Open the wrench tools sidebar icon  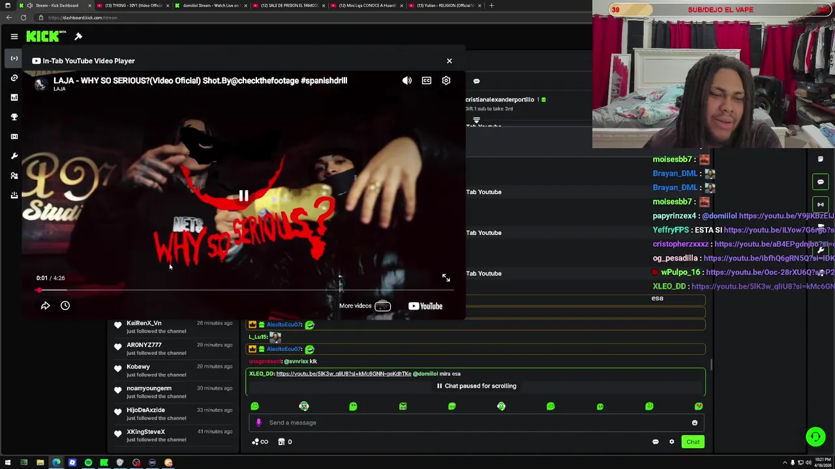(x=14, y=156)
